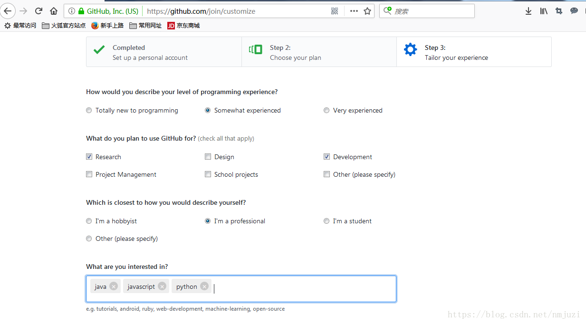
Task: Select I'm a student
Action: pyautogui.click(x=327, y=221)
